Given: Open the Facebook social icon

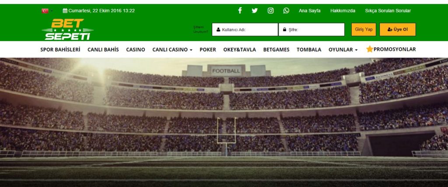Looking at the screenshot, I should click(x=240, y=11).
